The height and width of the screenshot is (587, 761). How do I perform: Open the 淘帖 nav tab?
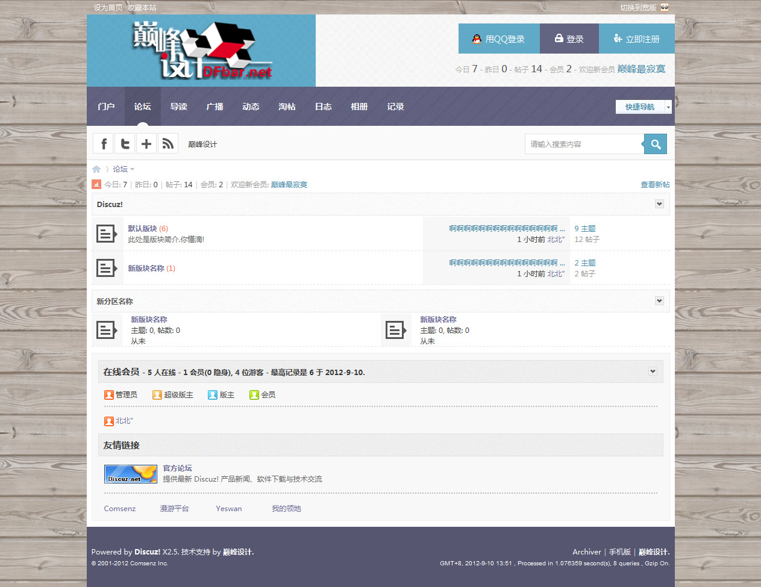pos(287,107)
